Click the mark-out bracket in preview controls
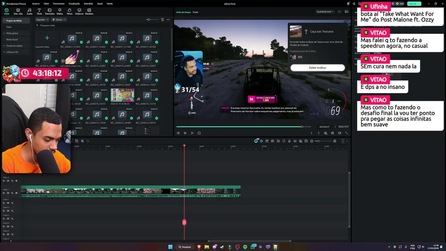The width and height of the screenshot is (446, 251). [318, 133]
